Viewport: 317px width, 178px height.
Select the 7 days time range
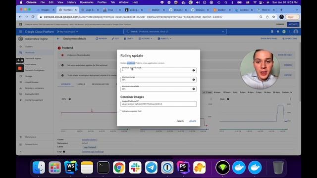click(x=259, y=92)
